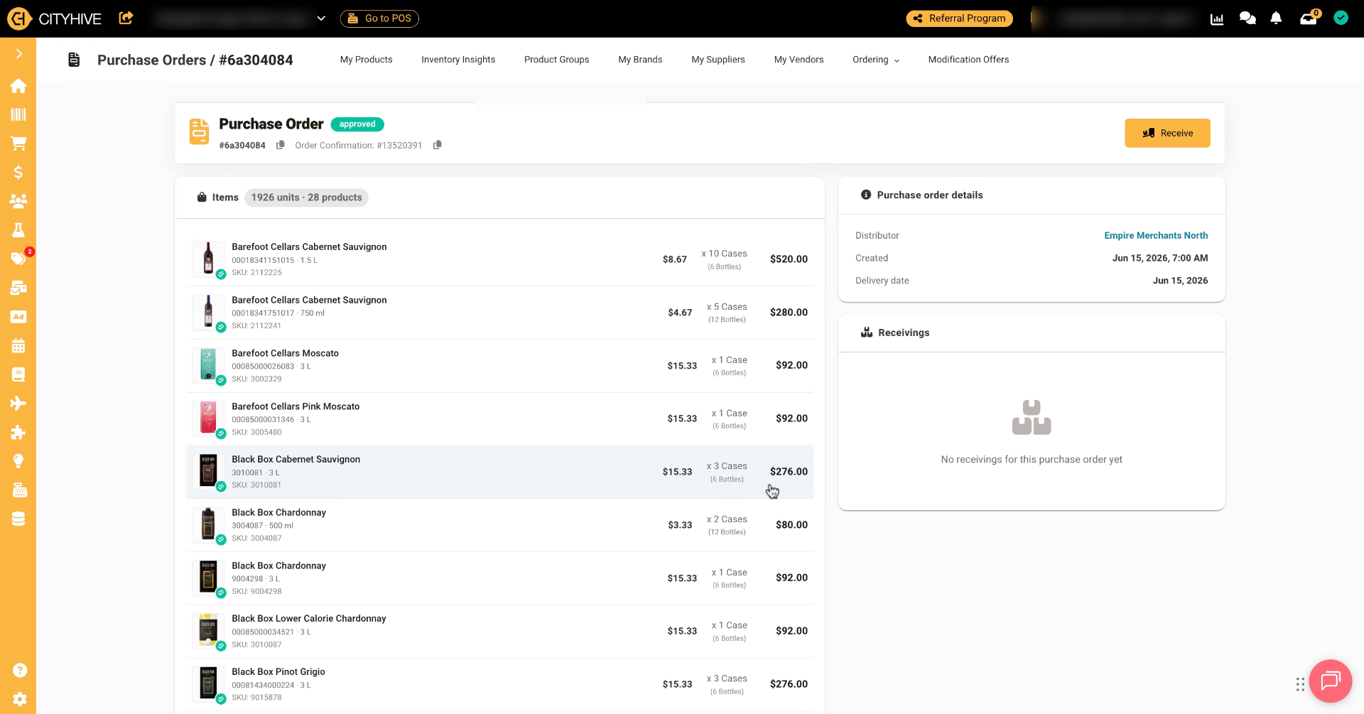
Task: Click the $280.00 line total
Action: [789, 313]
